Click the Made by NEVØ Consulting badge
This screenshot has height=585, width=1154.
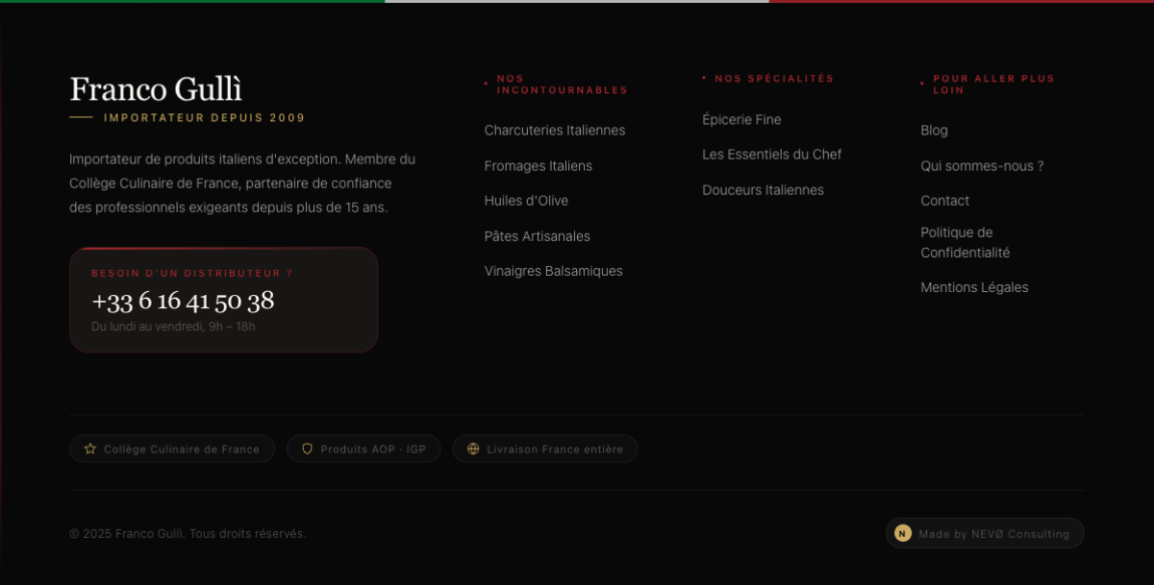click(x=985, y=533)
